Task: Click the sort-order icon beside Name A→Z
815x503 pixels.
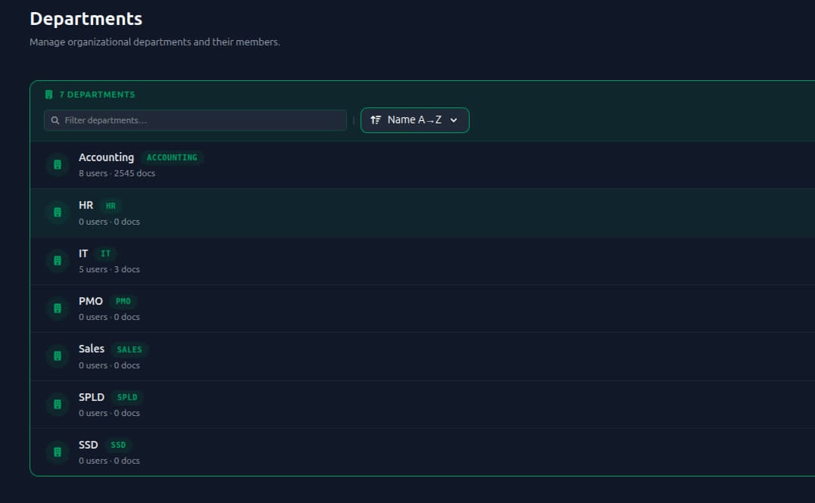Action: (376, 120)
